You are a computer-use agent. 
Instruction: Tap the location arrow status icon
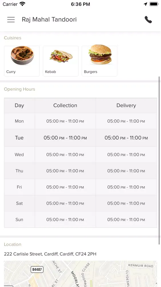coord(146,4)
